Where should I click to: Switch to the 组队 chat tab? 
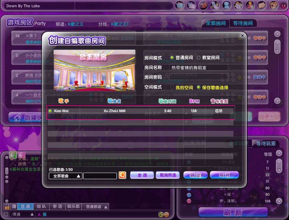point(41,207)
